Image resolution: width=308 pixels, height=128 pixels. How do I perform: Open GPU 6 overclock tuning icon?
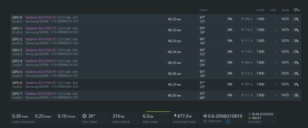tap(296, 84)
